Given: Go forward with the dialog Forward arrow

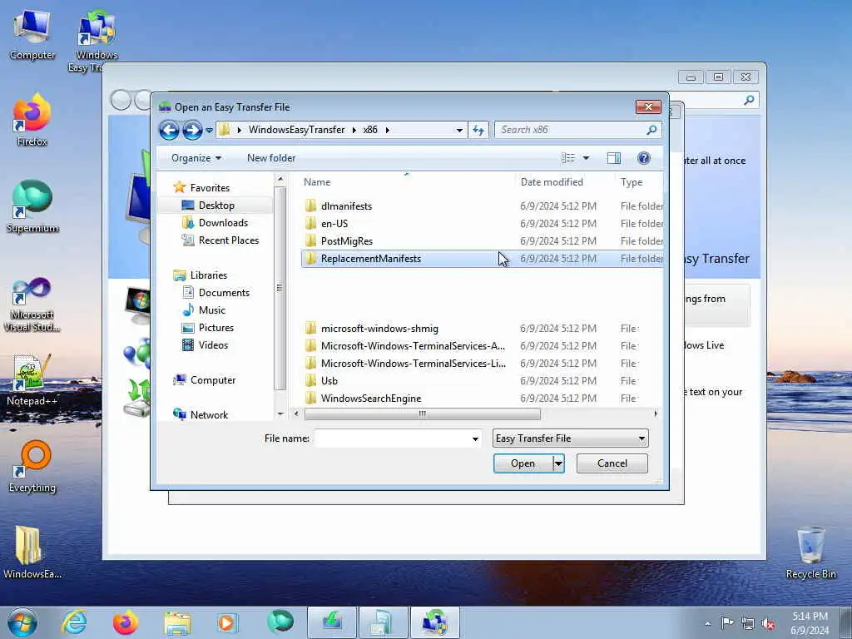Looking at the screenshot, I should (x=192, y=130).
